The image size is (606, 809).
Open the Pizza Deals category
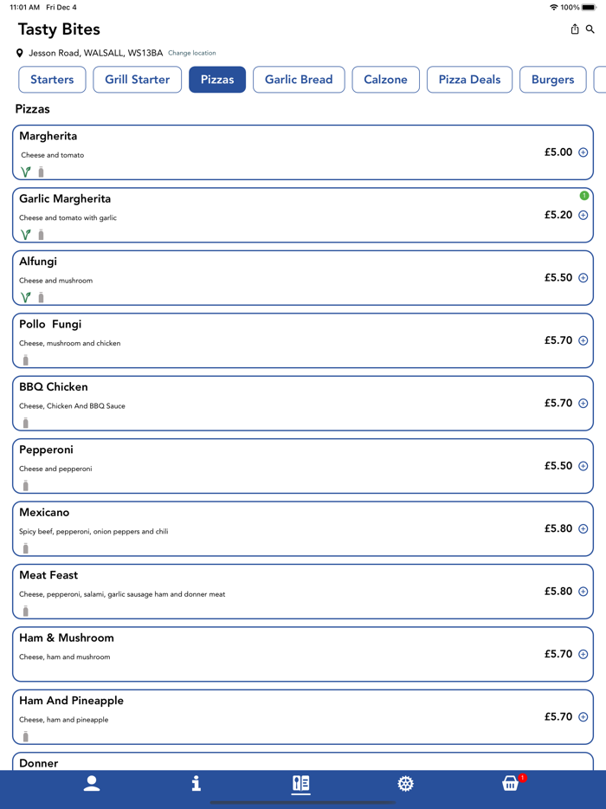click(469, 80)
